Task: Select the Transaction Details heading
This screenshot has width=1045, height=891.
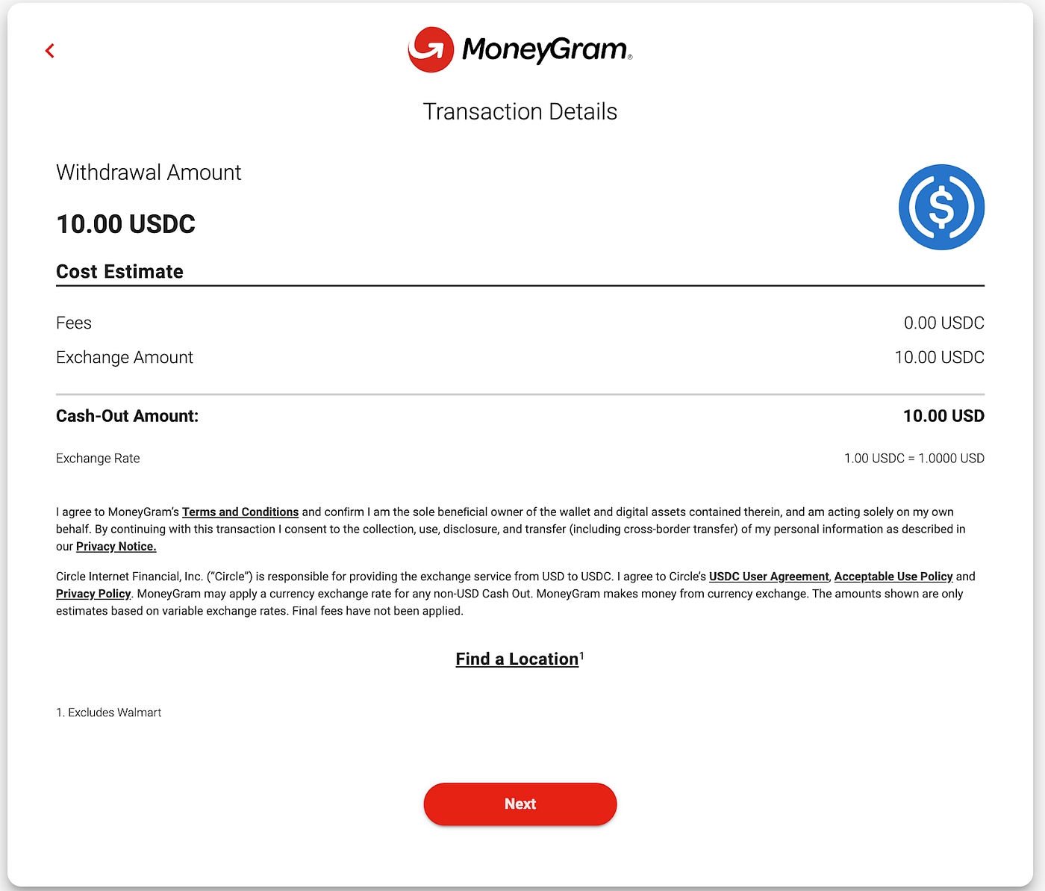Action: 520,111
